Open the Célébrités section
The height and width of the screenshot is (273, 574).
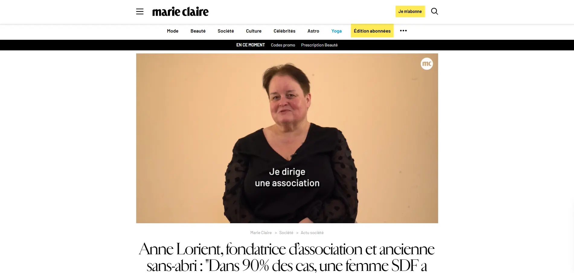tap(284, 31)
